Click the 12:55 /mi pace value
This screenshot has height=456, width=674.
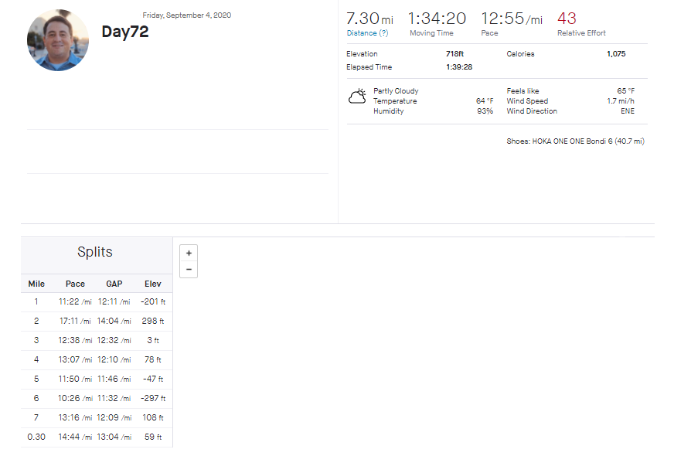512,19
